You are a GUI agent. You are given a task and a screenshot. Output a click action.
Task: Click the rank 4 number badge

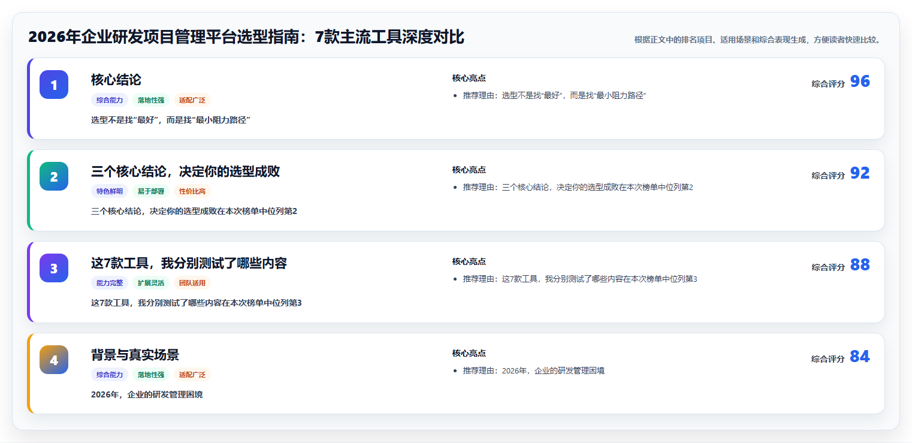[54, 360]
